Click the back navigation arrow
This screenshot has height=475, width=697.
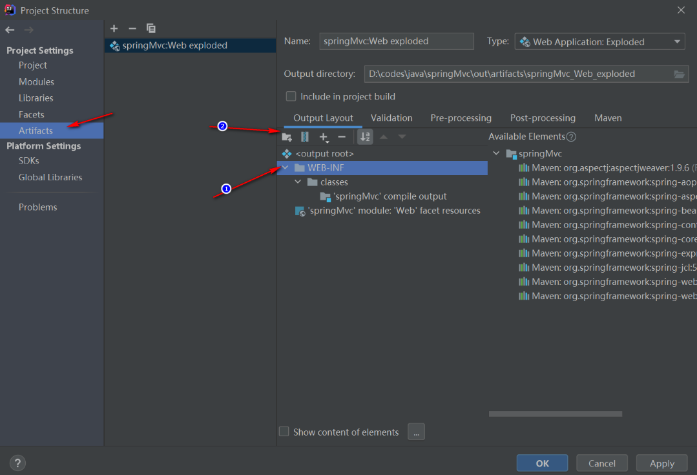[10, 30]
